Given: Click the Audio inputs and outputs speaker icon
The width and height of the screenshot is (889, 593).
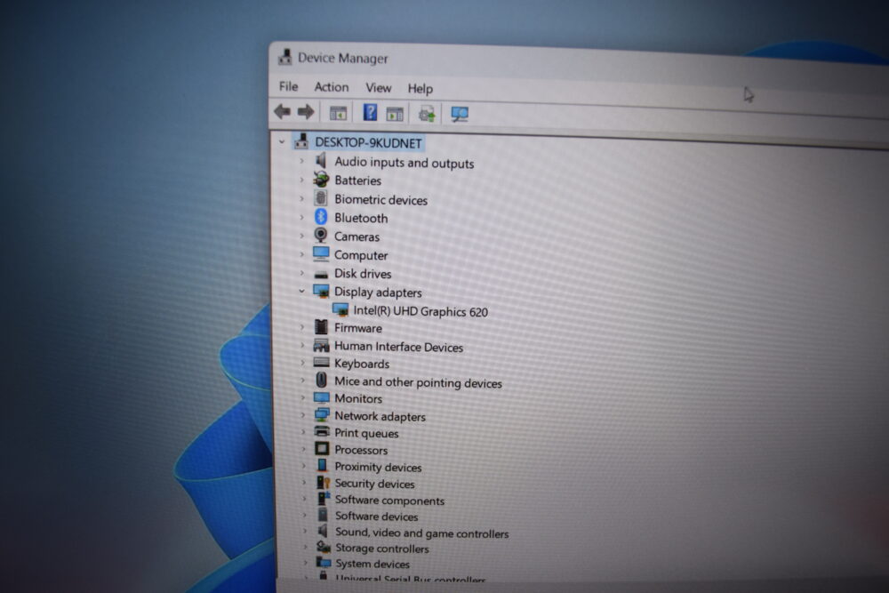Looking at the screenshot, I should pyautogui.click(x=322, y=160).
